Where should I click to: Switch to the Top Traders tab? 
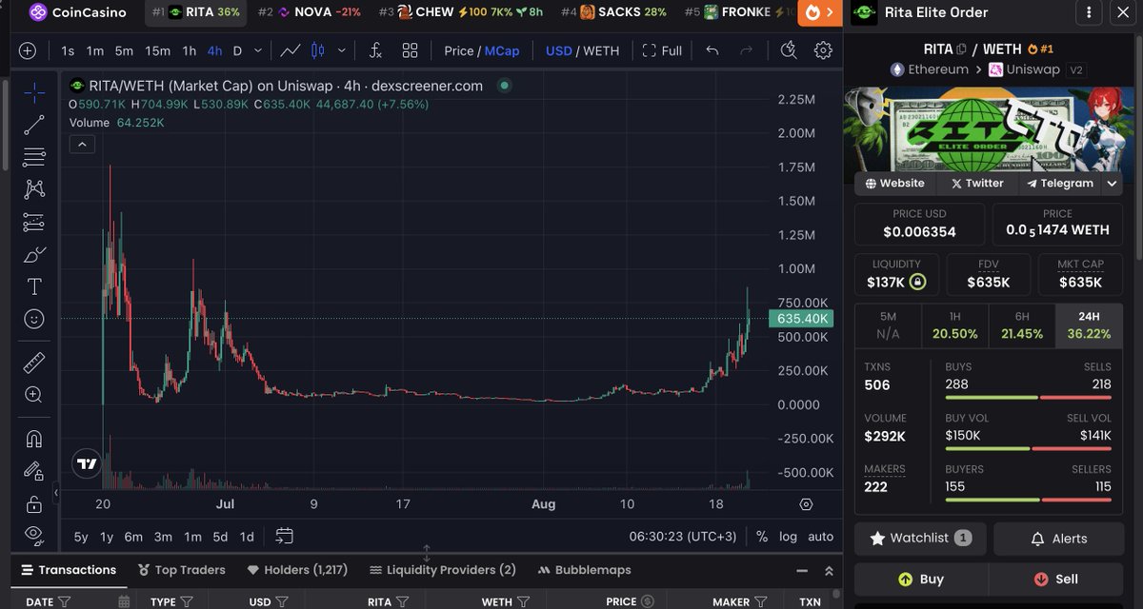pos(181,570)
